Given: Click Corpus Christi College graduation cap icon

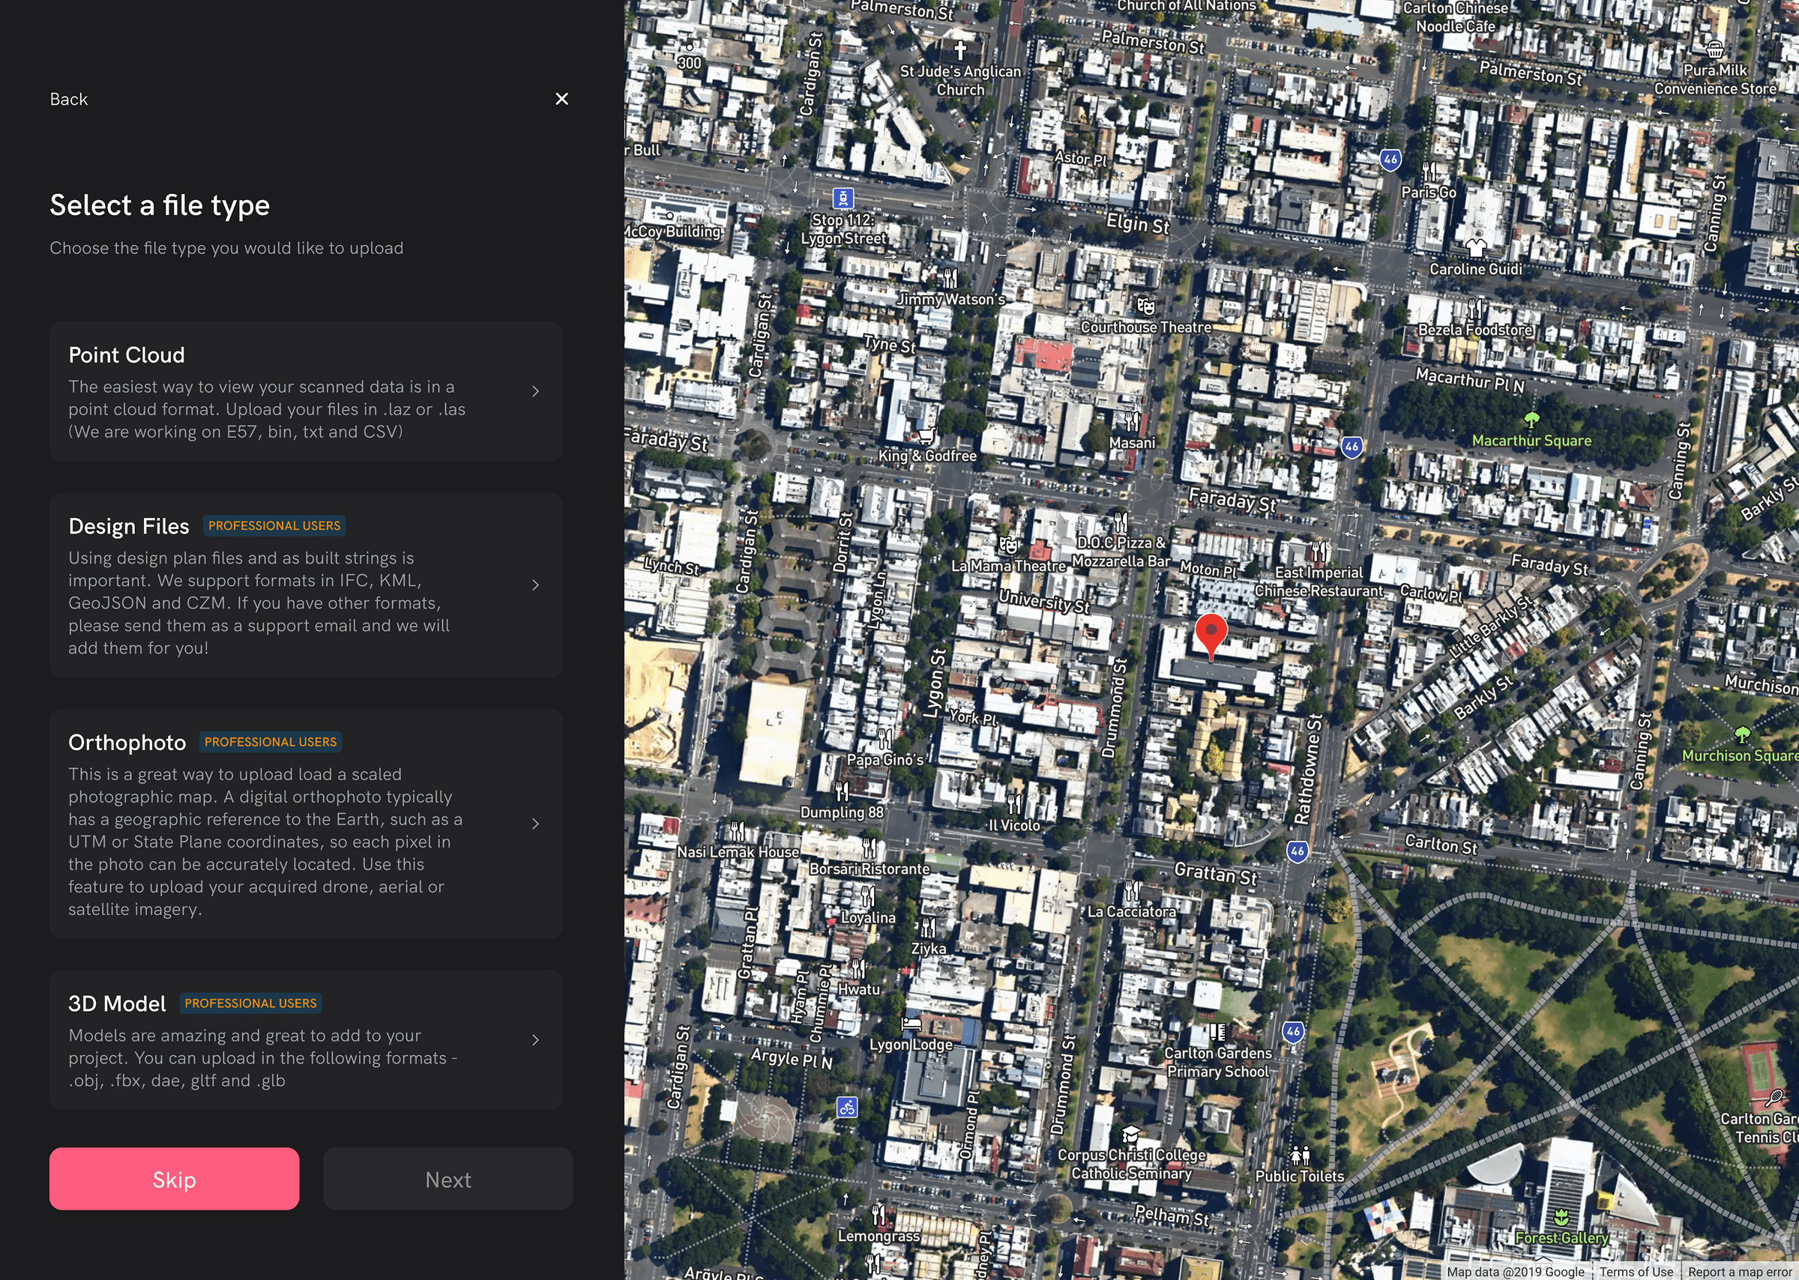Looking at the screenshot, I should point(1130,1135).
